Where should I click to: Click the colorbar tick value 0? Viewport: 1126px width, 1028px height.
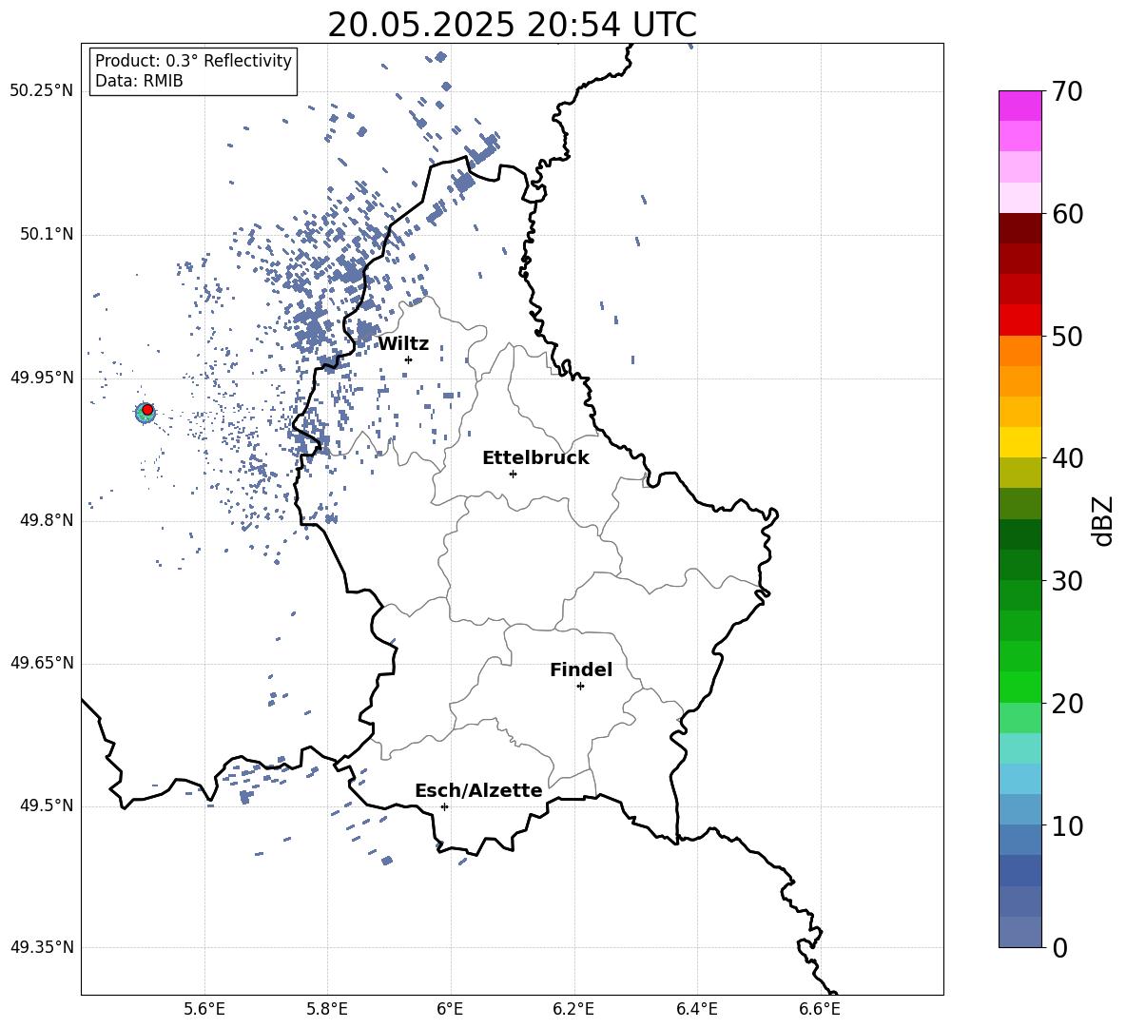coord(1059,947)
